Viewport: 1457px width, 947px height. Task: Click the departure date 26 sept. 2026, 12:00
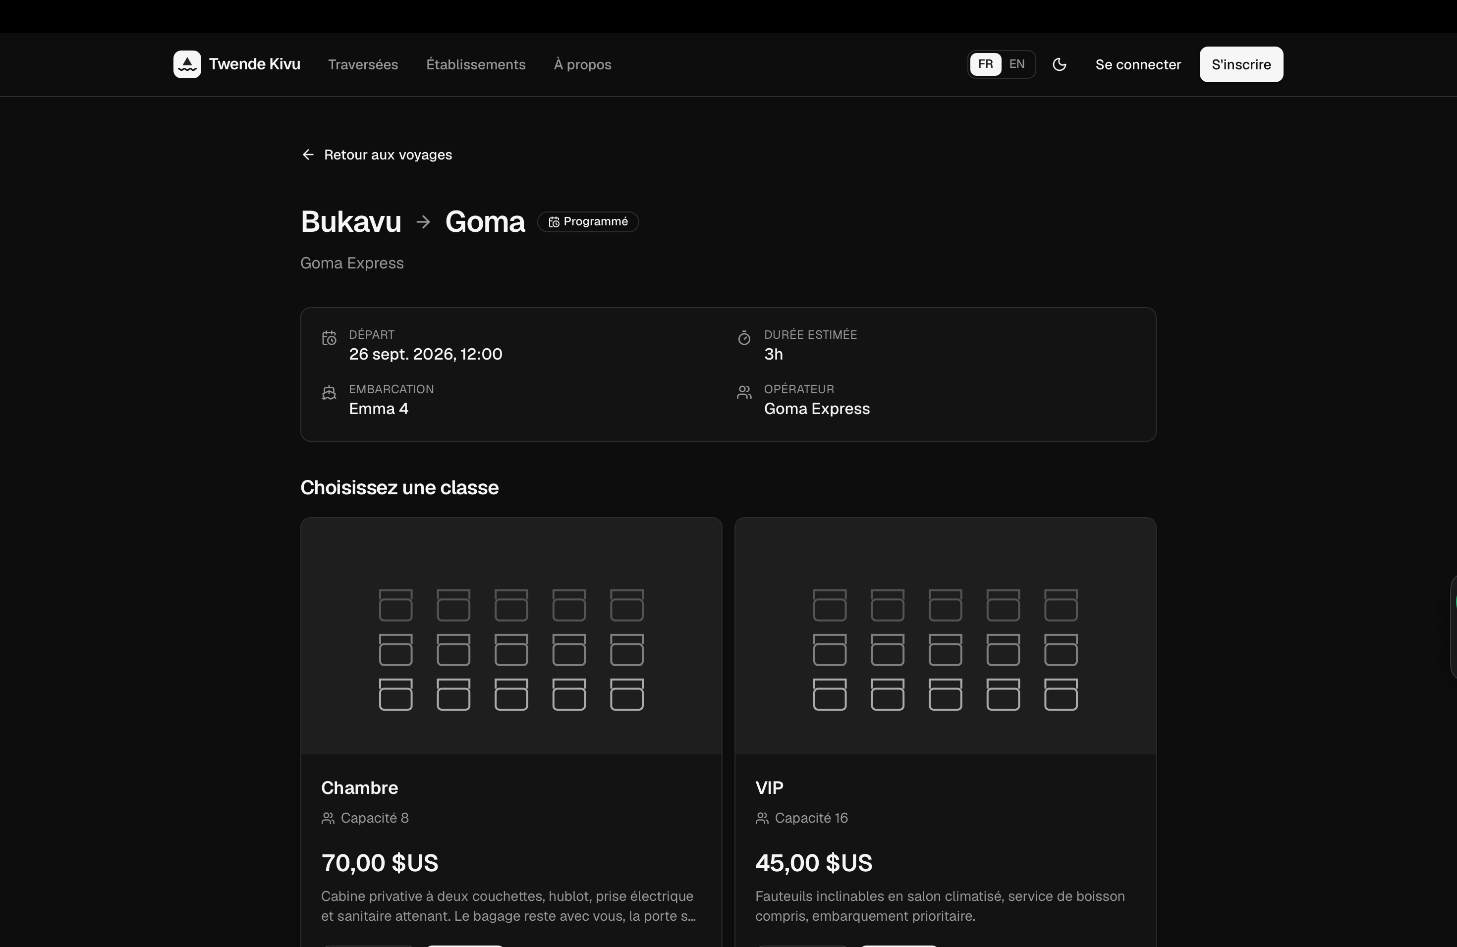coord(426,354)
